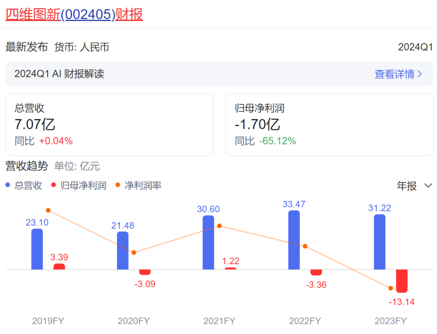This screenshot has height=334, width=437.
Task: Select the 总营收 7.07亿 card
Action: click(x=109, y=124)
